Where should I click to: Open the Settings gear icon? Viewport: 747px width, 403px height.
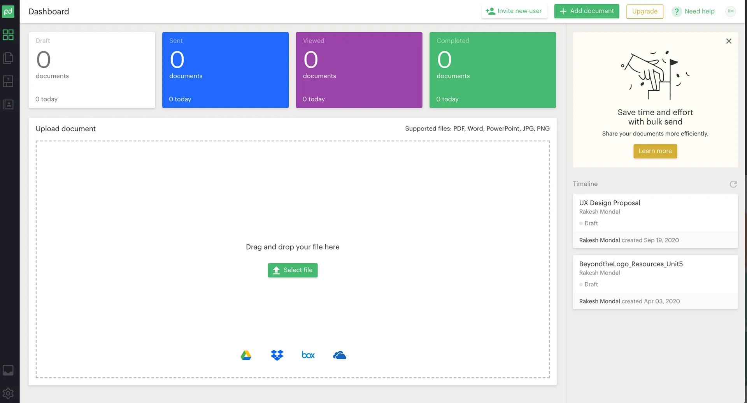coord(8,393)
